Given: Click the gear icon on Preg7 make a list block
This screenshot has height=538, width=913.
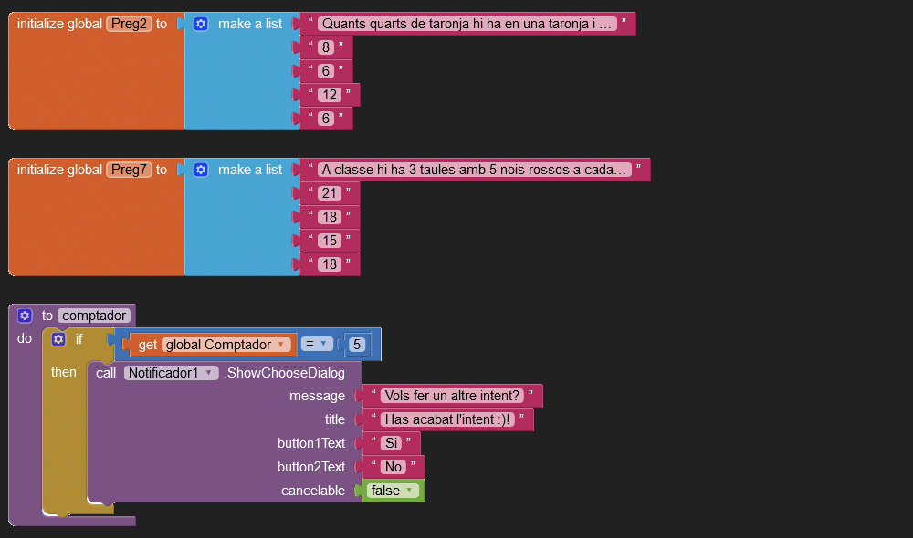Looking at the screenshot, I should pos(201,170).
